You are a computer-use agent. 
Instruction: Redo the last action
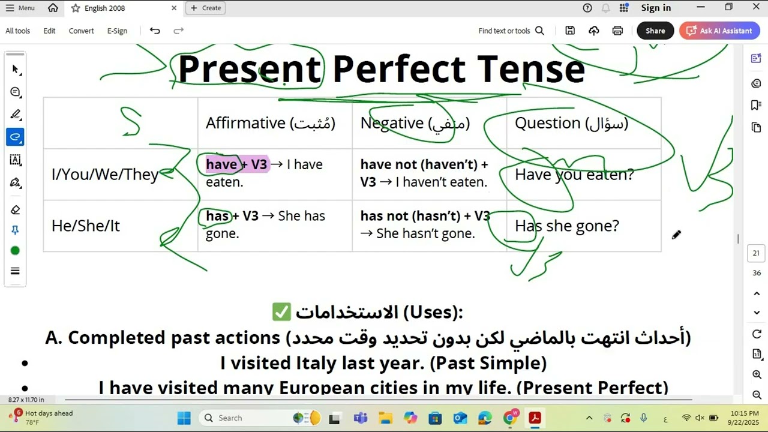pyautogui.click(x=178, y=31)
